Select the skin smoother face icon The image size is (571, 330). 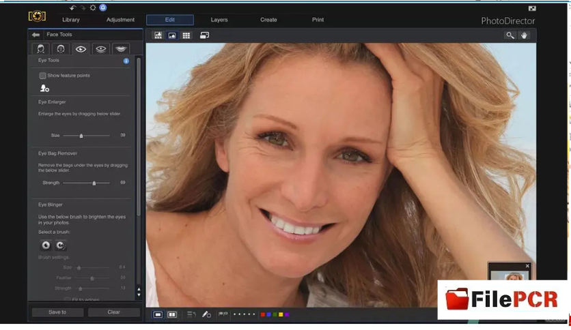(61, 48)
